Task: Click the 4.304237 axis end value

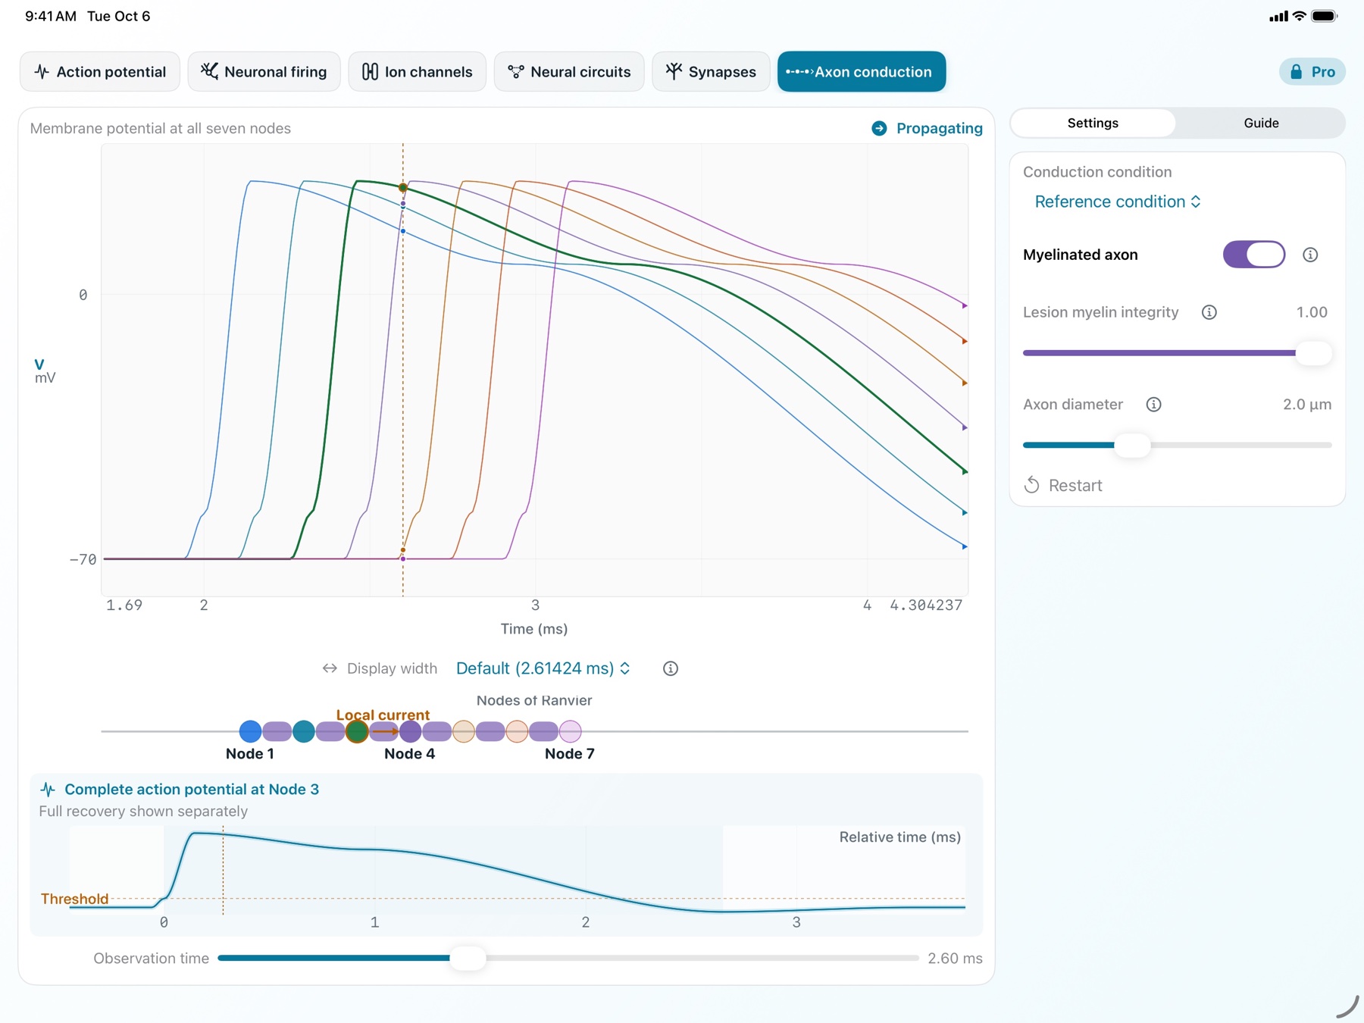Action: (926, 605)
